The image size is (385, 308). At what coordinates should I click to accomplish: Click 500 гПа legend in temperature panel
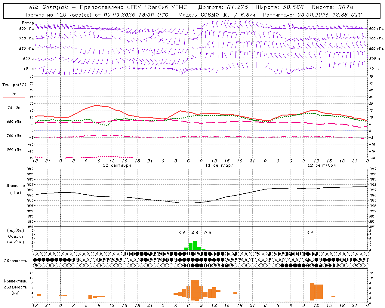tap(14, 149)
